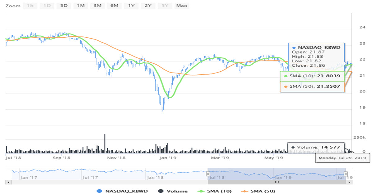The width and height of the screenshot is (372, 194).
Task: Click the 1h zoom button
Action: [30, 6]
